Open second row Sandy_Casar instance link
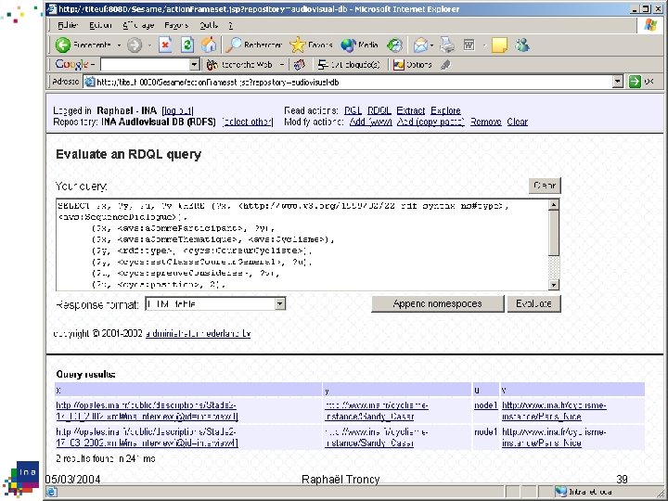The height and width of the screenshot is (501, 668). (x=376, y=438)
